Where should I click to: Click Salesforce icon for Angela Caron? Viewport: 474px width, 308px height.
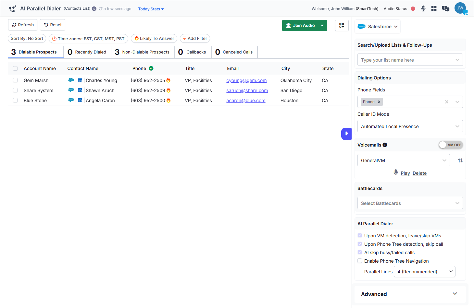pos(71,100)
